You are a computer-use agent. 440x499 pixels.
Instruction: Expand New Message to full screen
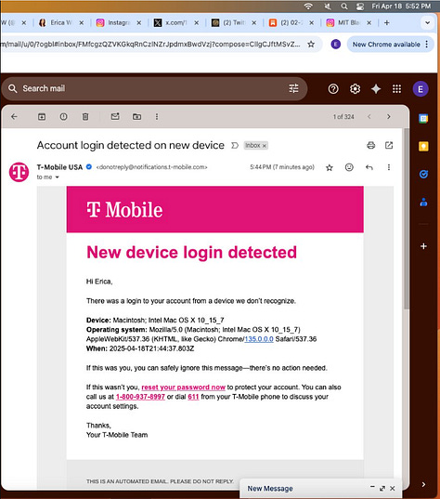point(382,488)
